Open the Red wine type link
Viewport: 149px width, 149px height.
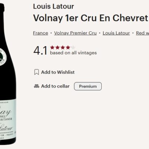[x=143, y=33]
